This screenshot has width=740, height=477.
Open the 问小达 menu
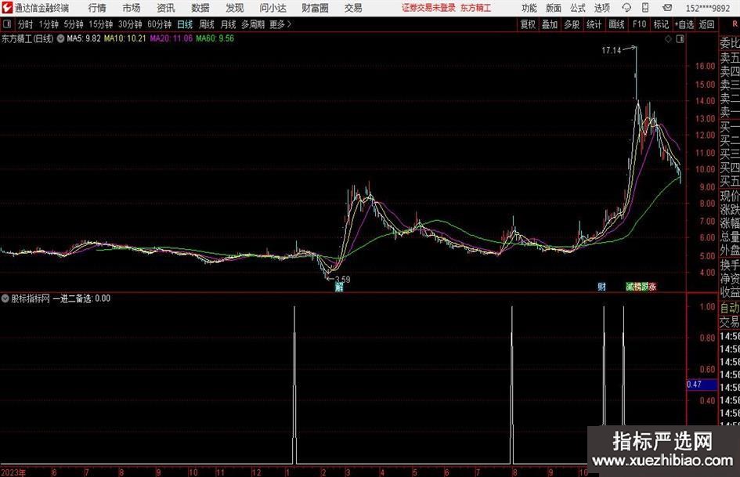click(273, 8)
